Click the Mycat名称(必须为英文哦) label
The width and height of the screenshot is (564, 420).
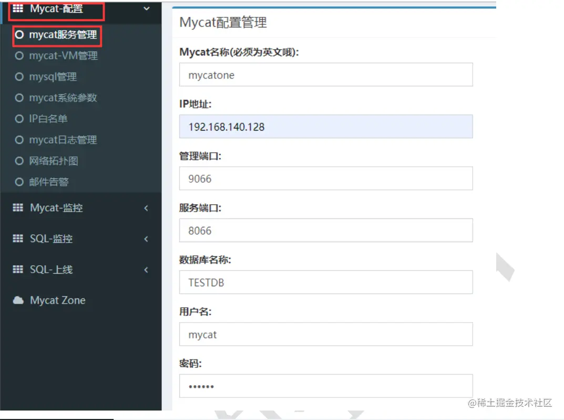pos(239,52)
